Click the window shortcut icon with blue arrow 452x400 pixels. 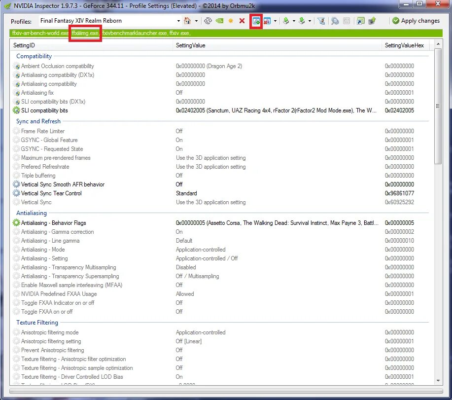[360, 21]
